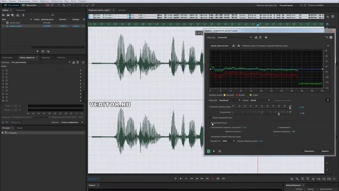This screenshot has width=339, height=191.
Task: Click trash icon in Files panel toolbar
Action: (x=23, y=15)
